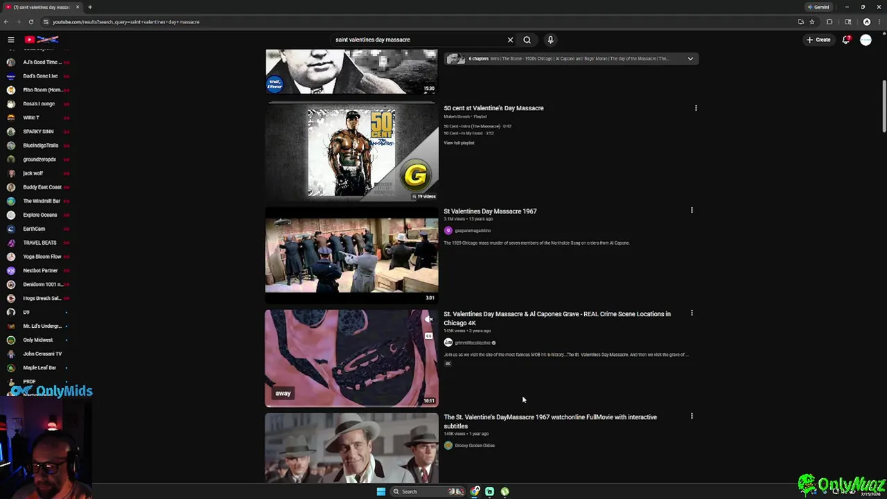Open AJ's Good Time subscription
Viewport: 887px width, 499px height.
pos(38,62)
